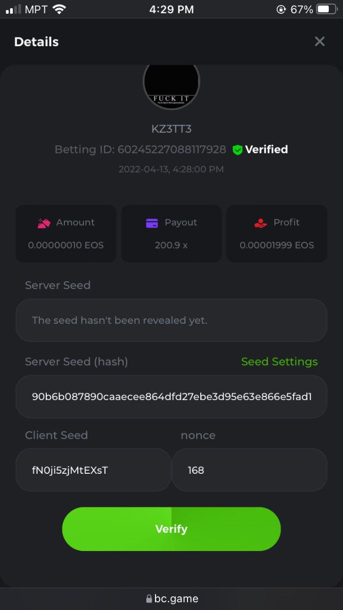Image resolution: width=343 pixels, height=610 pixels.
Task: Select the Server Seed field
Action: (171, 320)
